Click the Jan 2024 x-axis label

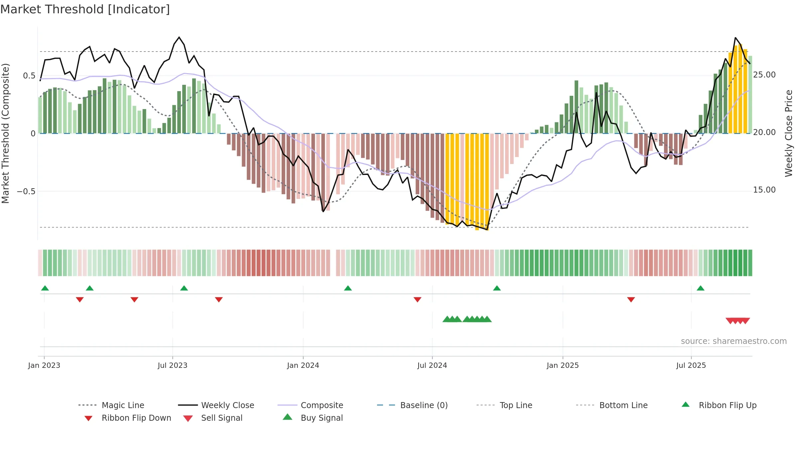click(x=303, y=365)
